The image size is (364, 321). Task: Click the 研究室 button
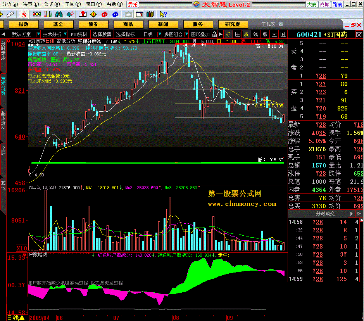[233, 24]
